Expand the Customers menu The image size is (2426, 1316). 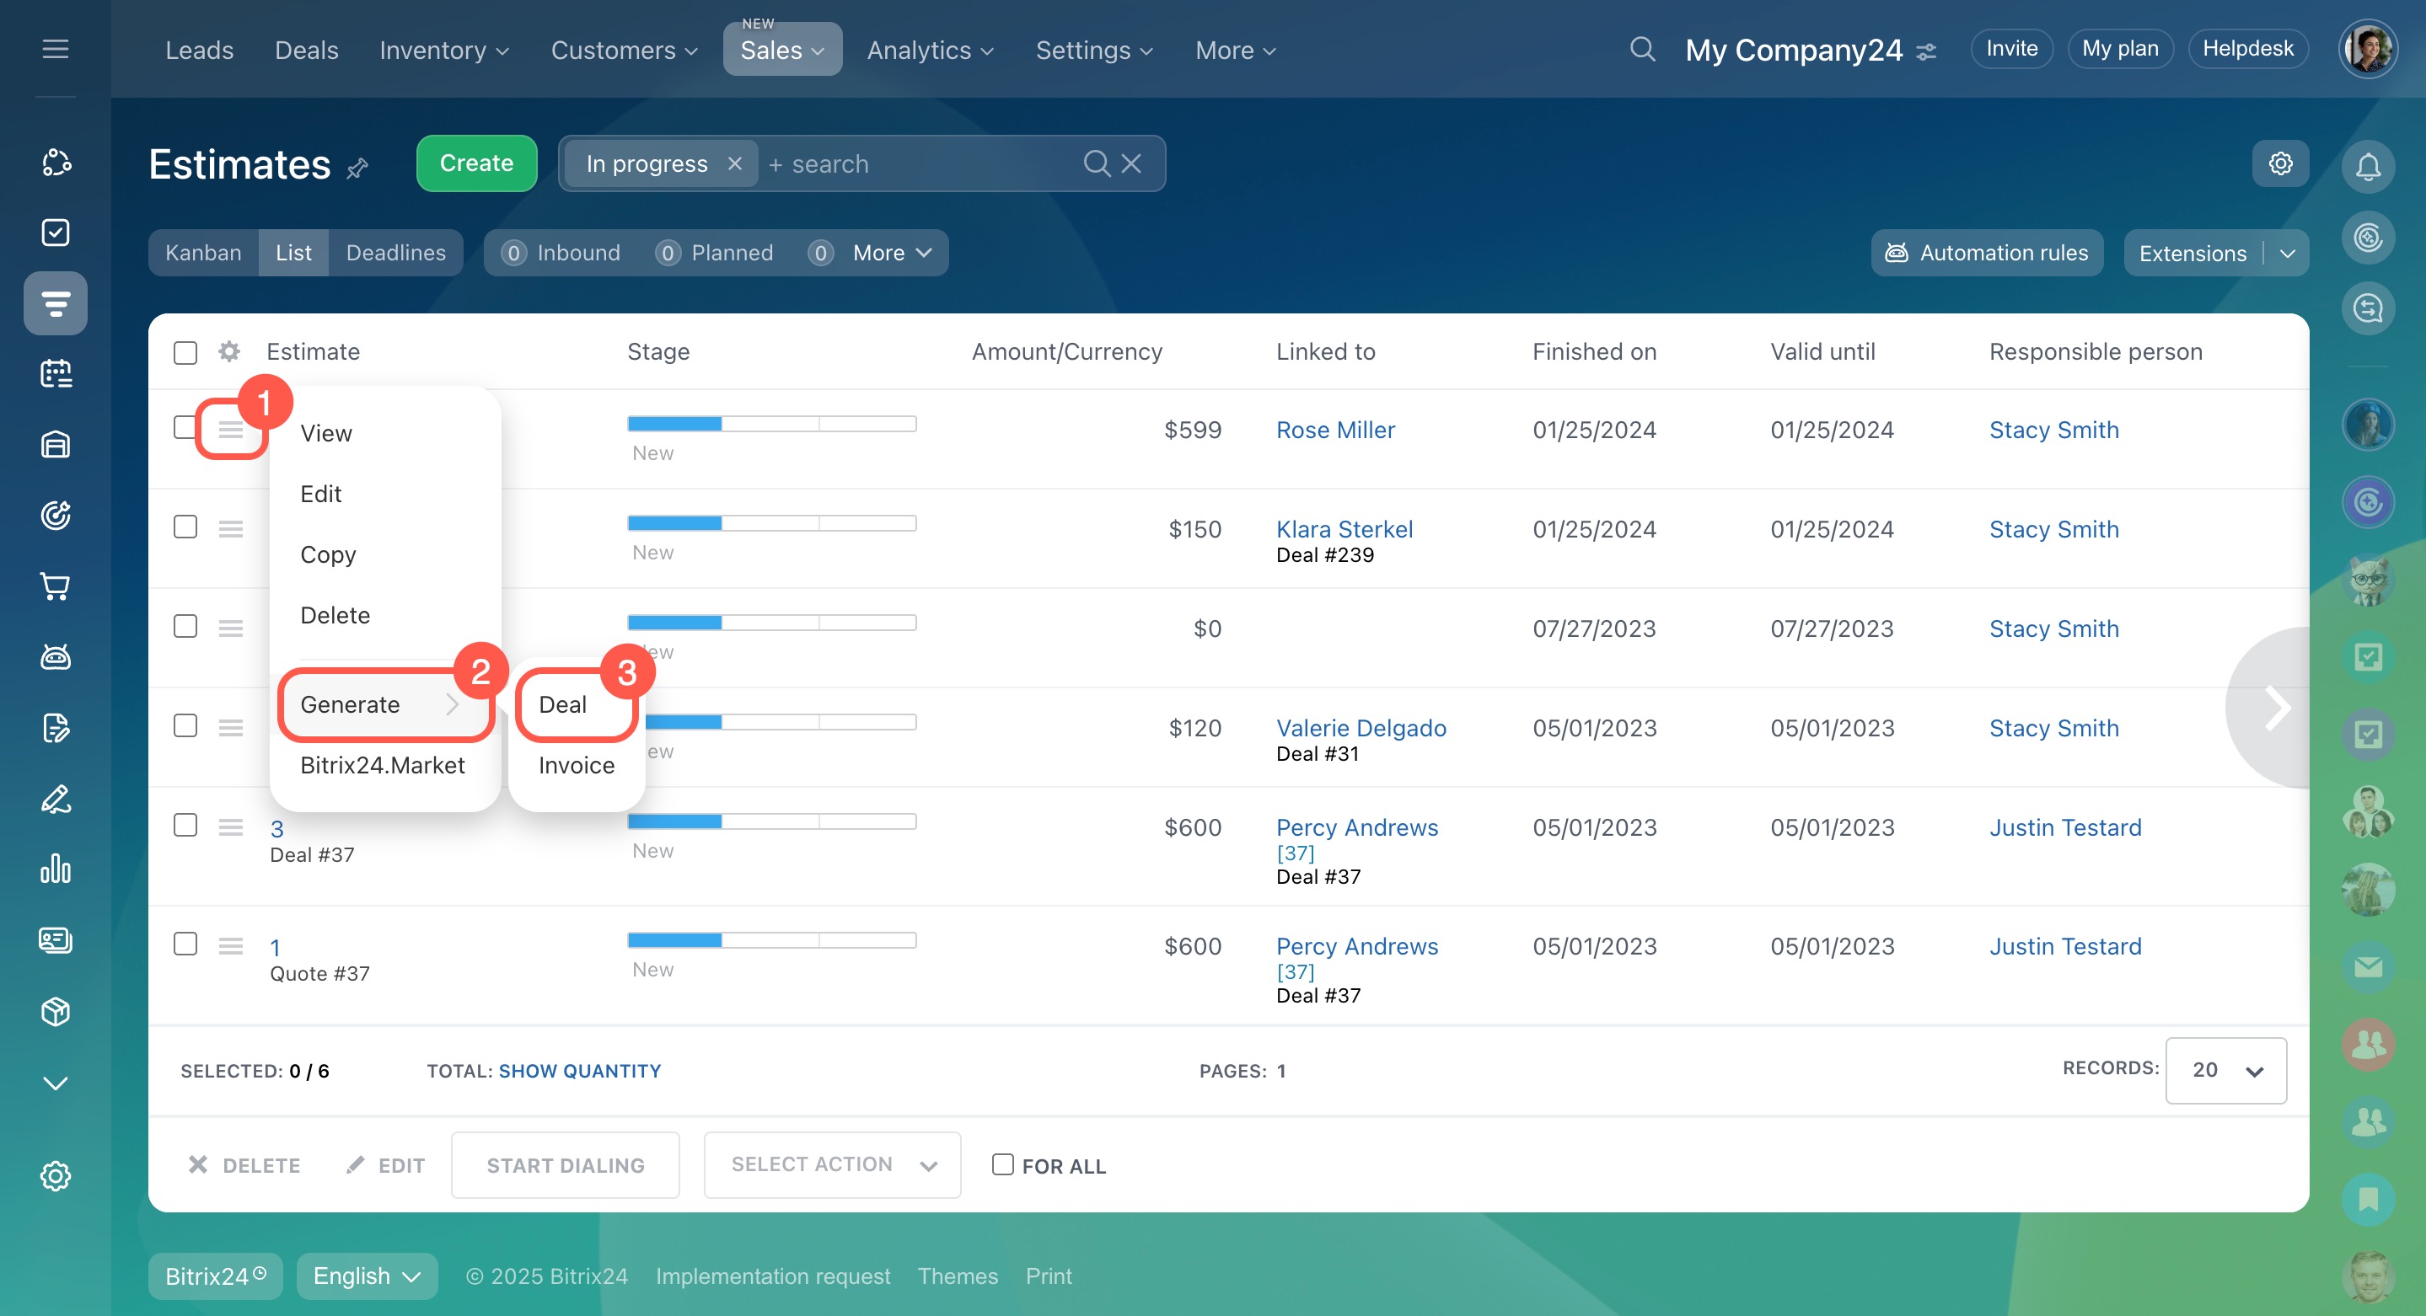coord(624,50)
